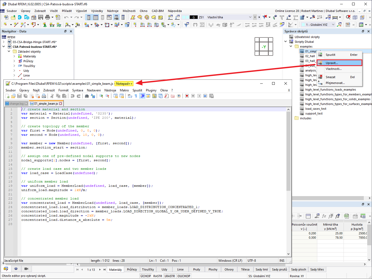Click the dimension tool icon in RFEM toolbar
The height and width of the screenshot is (279, 372).
tap(68, 25)
